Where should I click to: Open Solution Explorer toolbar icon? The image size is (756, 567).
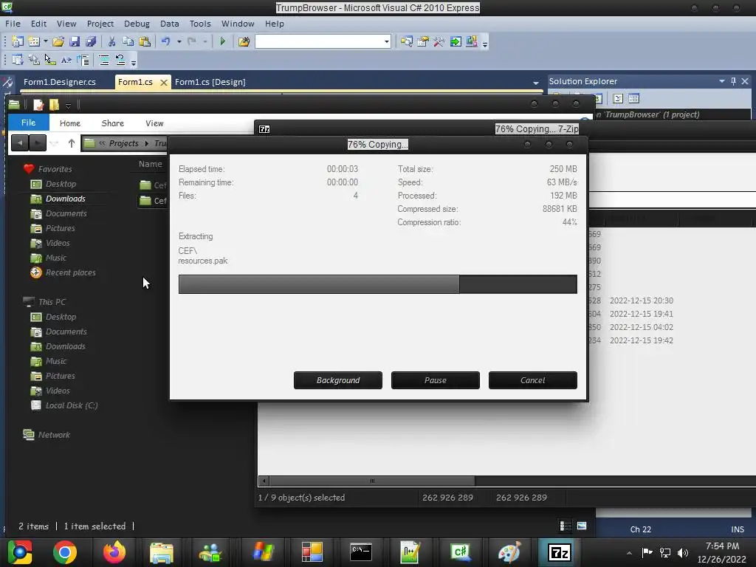pyautogui.click(x=407, y=41)
